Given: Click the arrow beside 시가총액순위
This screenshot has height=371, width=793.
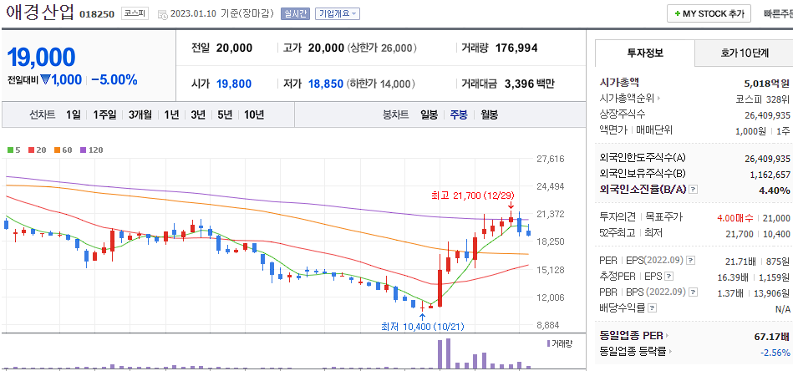Looking at the screenshot, I should pyautogui.click(x=659, y=99).
